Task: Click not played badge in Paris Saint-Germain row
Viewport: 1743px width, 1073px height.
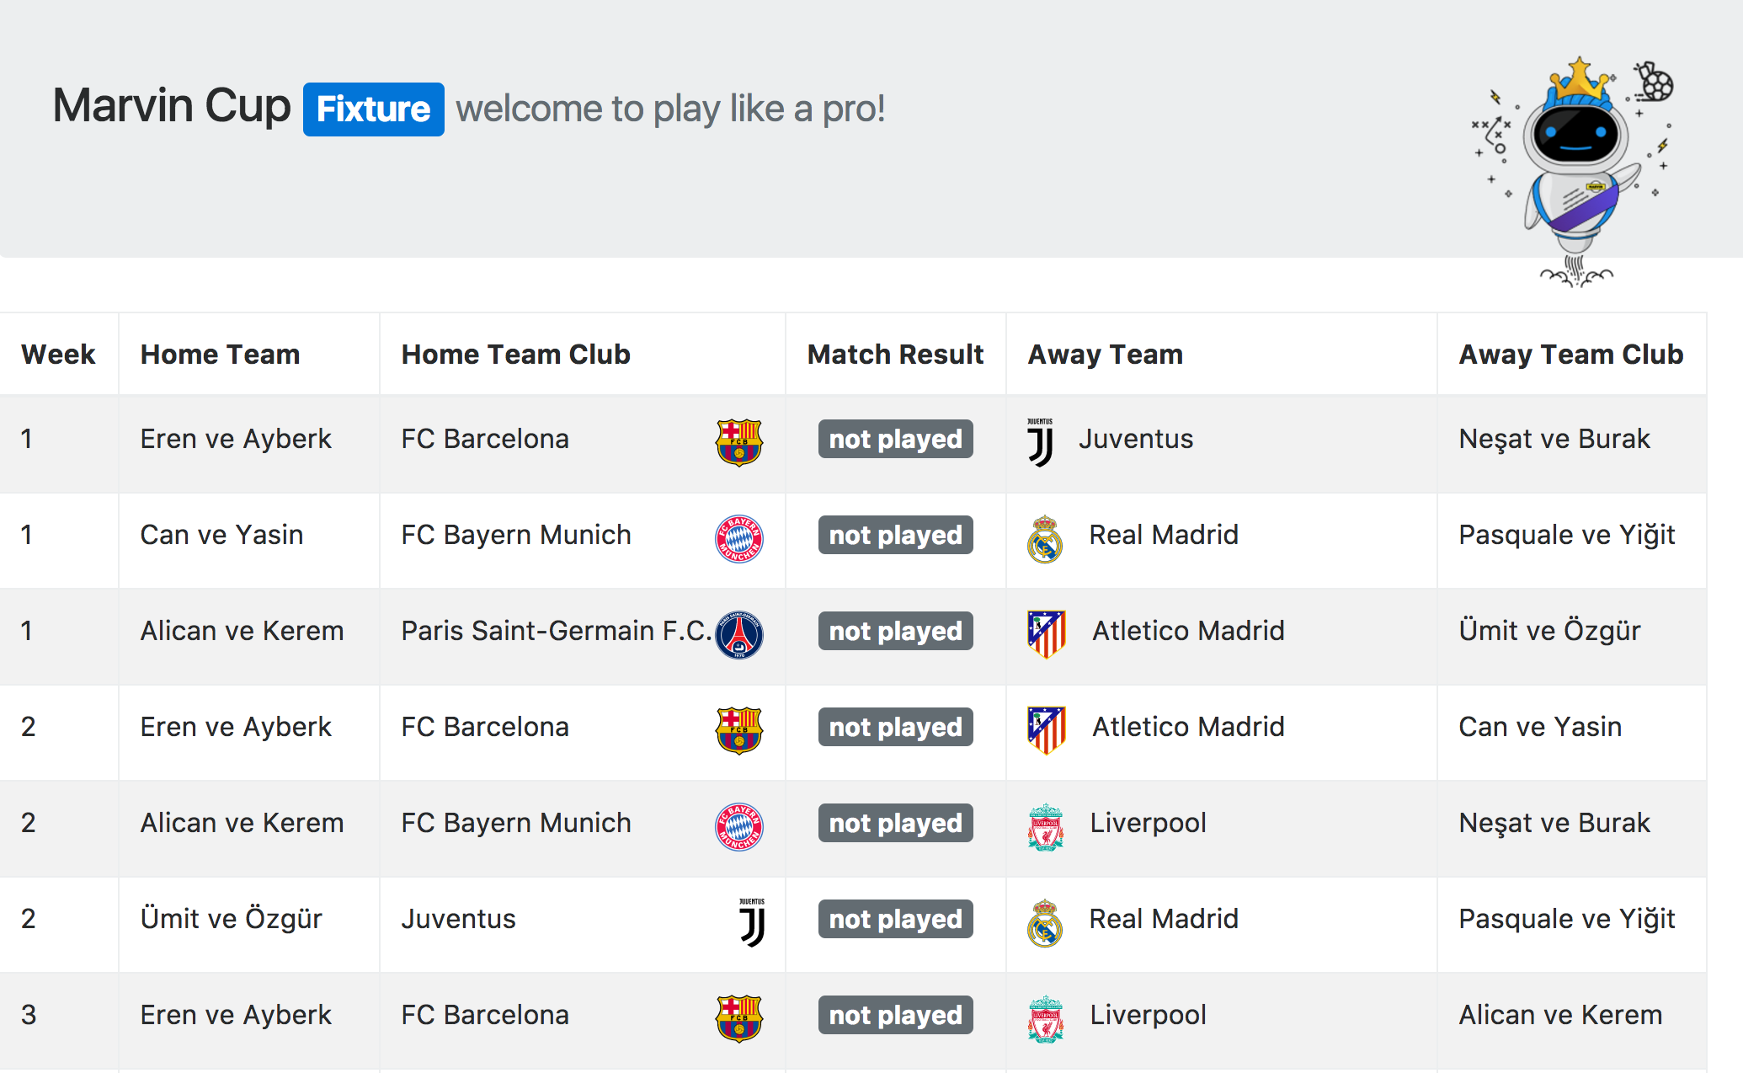Action: (896, 631)
